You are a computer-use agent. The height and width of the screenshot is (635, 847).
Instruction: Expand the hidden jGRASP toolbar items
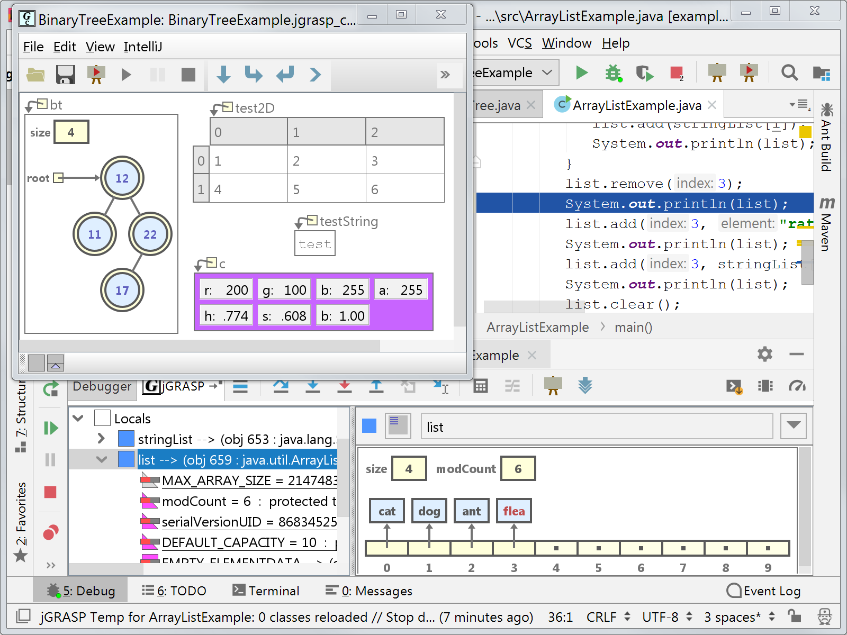445,75
